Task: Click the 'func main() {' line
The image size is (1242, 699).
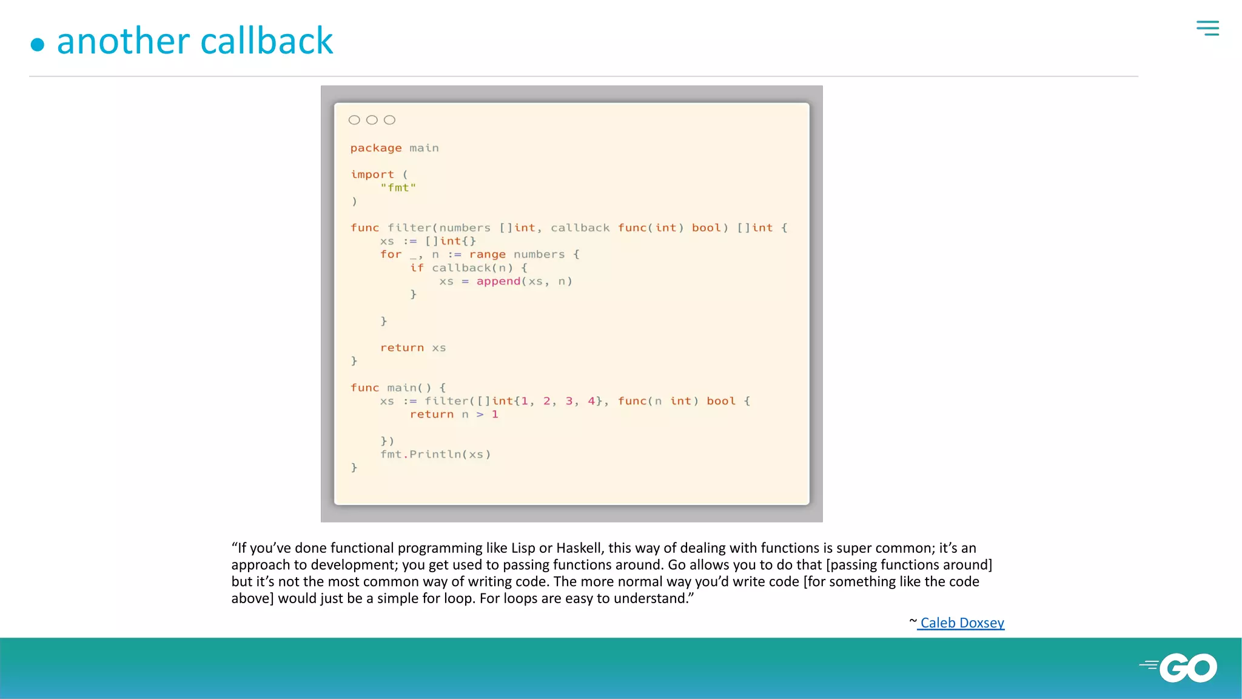Action: click(398, 388)
